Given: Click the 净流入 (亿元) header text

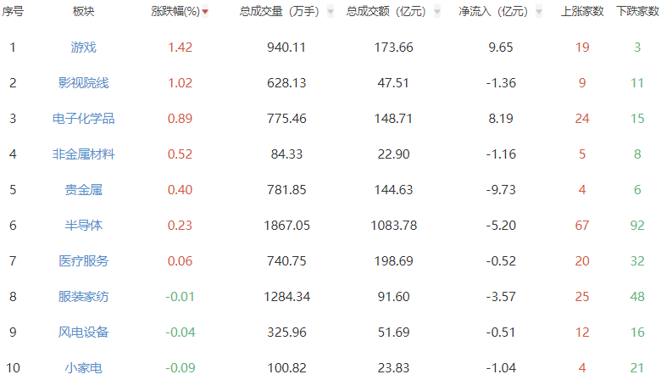Looking at the screenshot, I should (492, 12).
